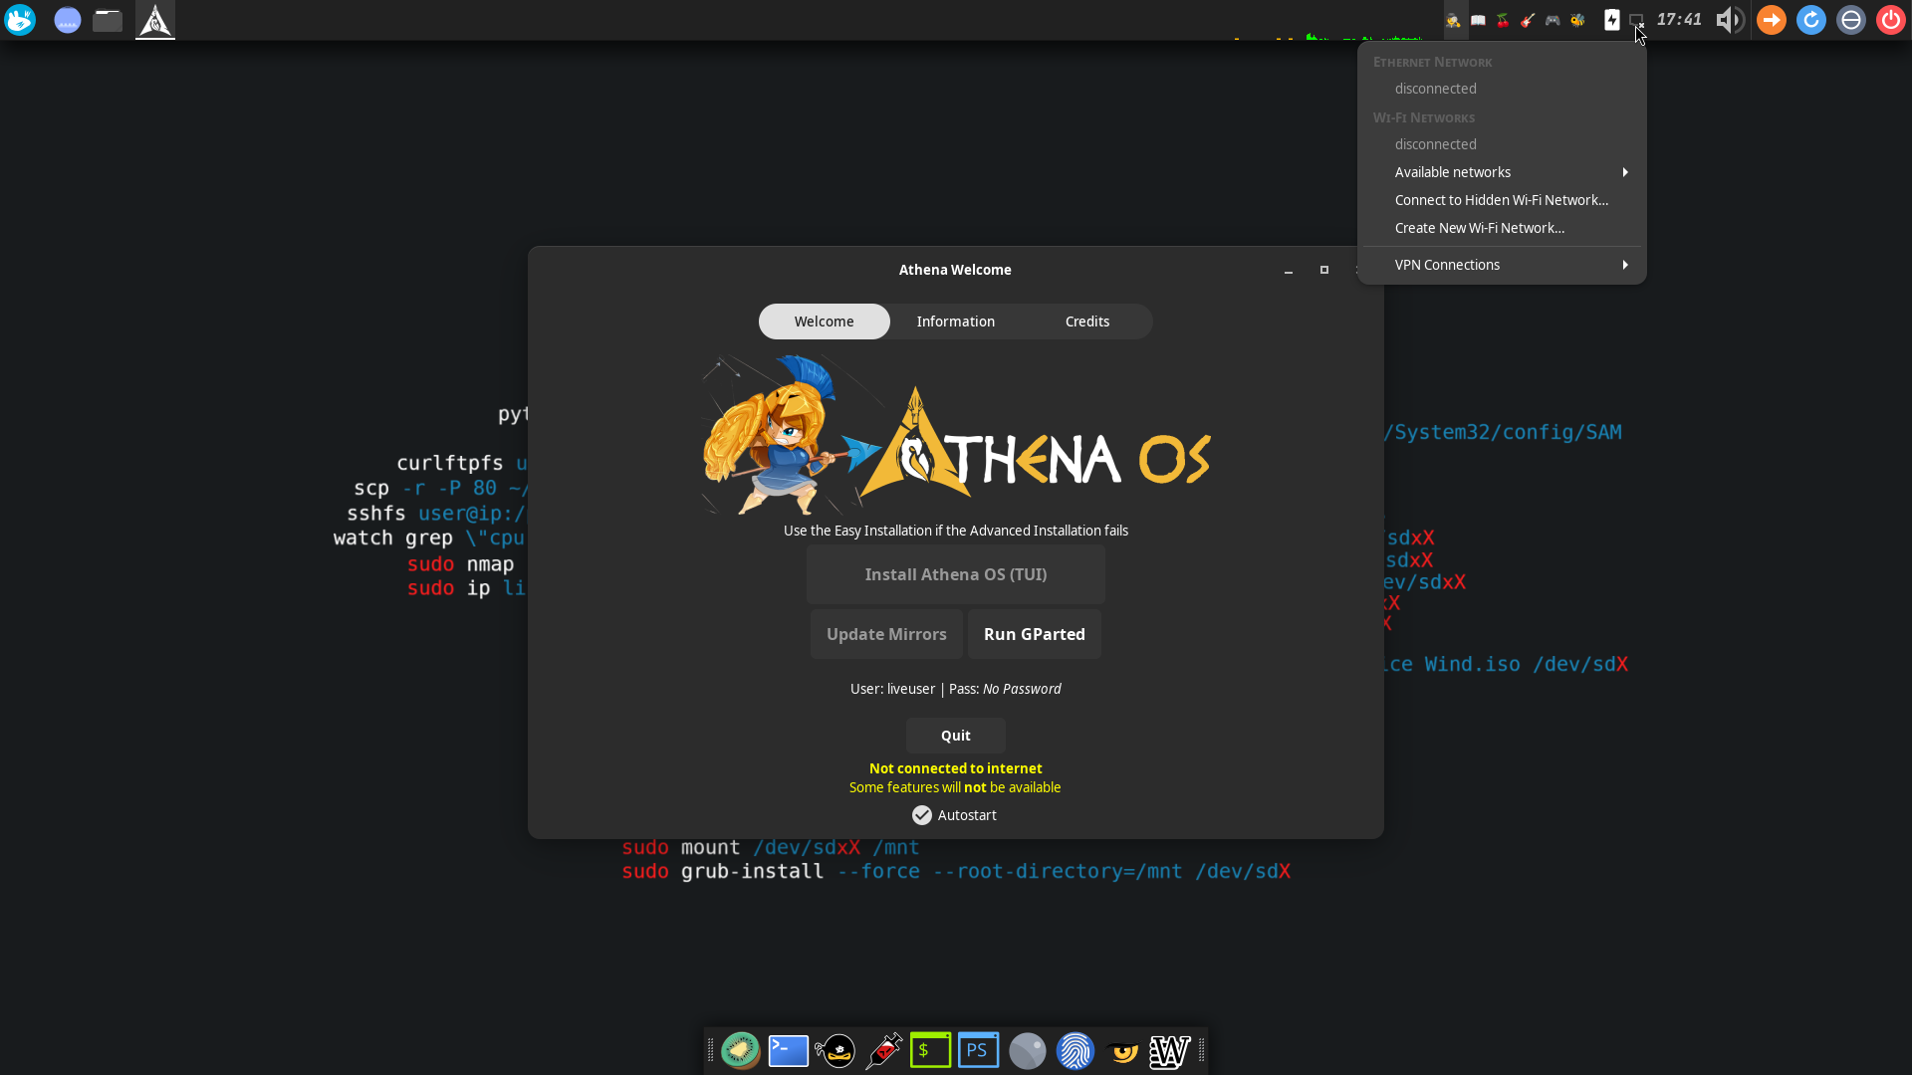
Task: Open the PowerShell PS dock icon
Action: 979,1050
